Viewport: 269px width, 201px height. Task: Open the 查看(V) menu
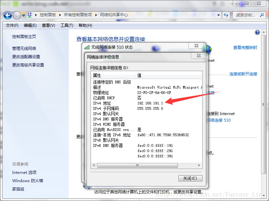click(48, 25)
